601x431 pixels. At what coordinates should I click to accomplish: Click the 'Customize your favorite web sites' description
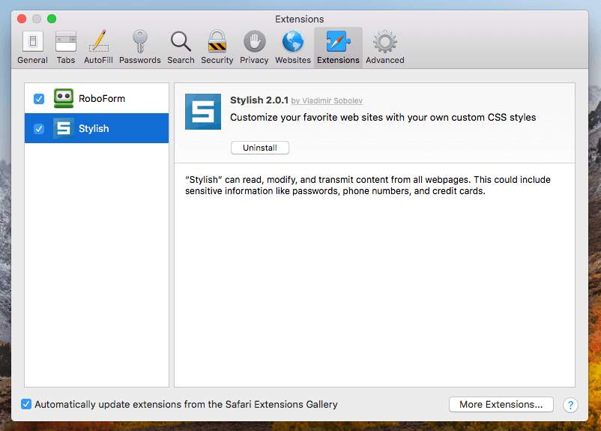383,118
